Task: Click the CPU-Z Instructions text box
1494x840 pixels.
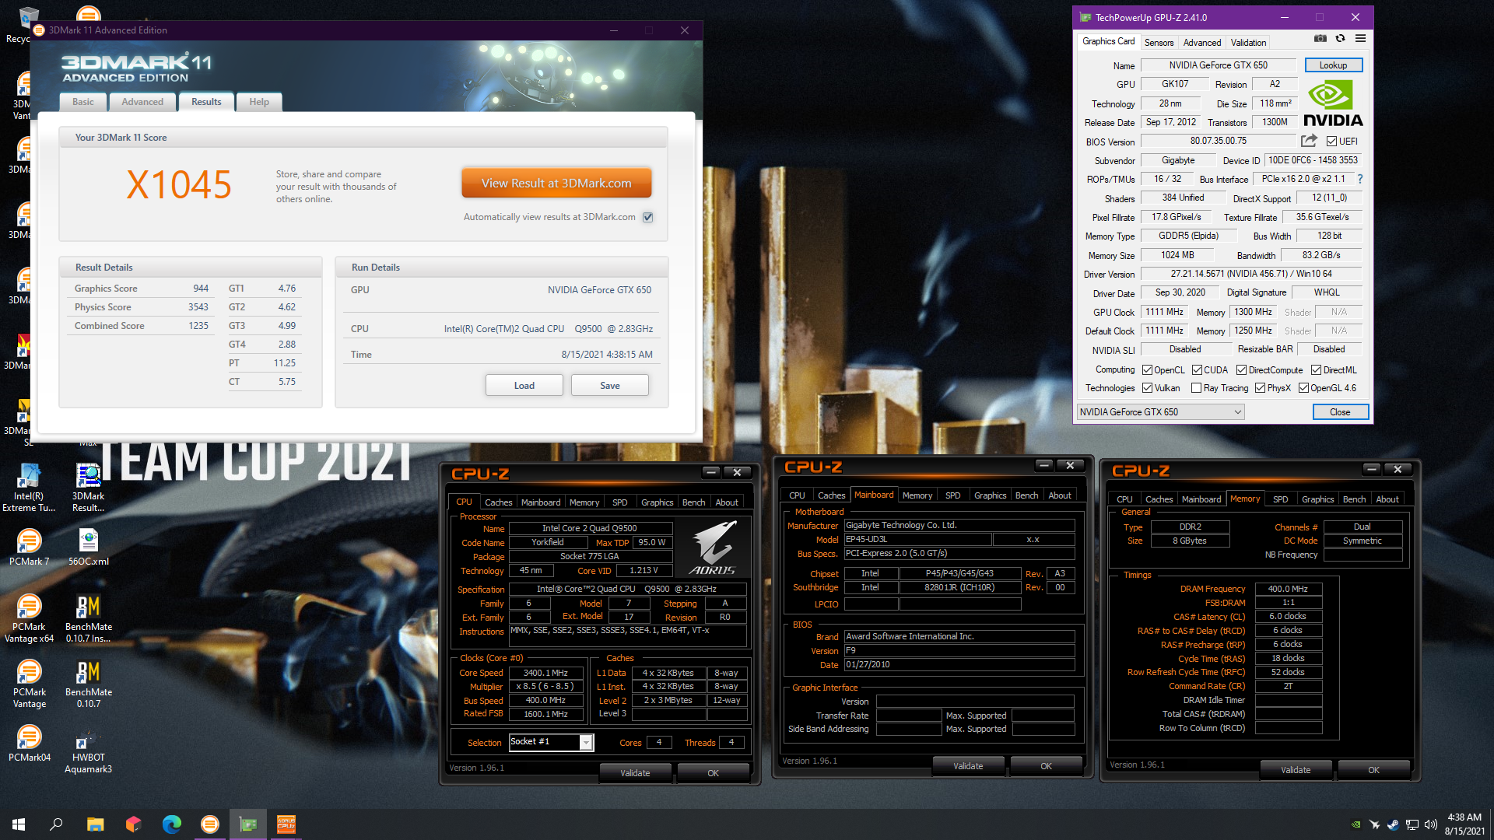Action: [x=628, y=636]
